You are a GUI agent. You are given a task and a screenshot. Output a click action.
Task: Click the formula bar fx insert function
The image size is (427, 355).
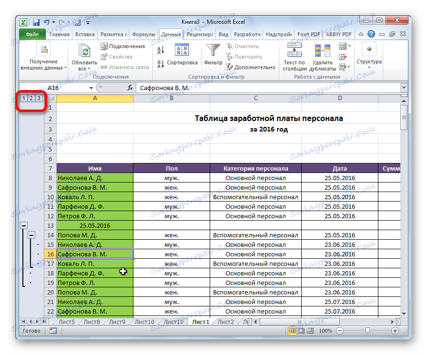pyautogui.click(x=130, y=88)
